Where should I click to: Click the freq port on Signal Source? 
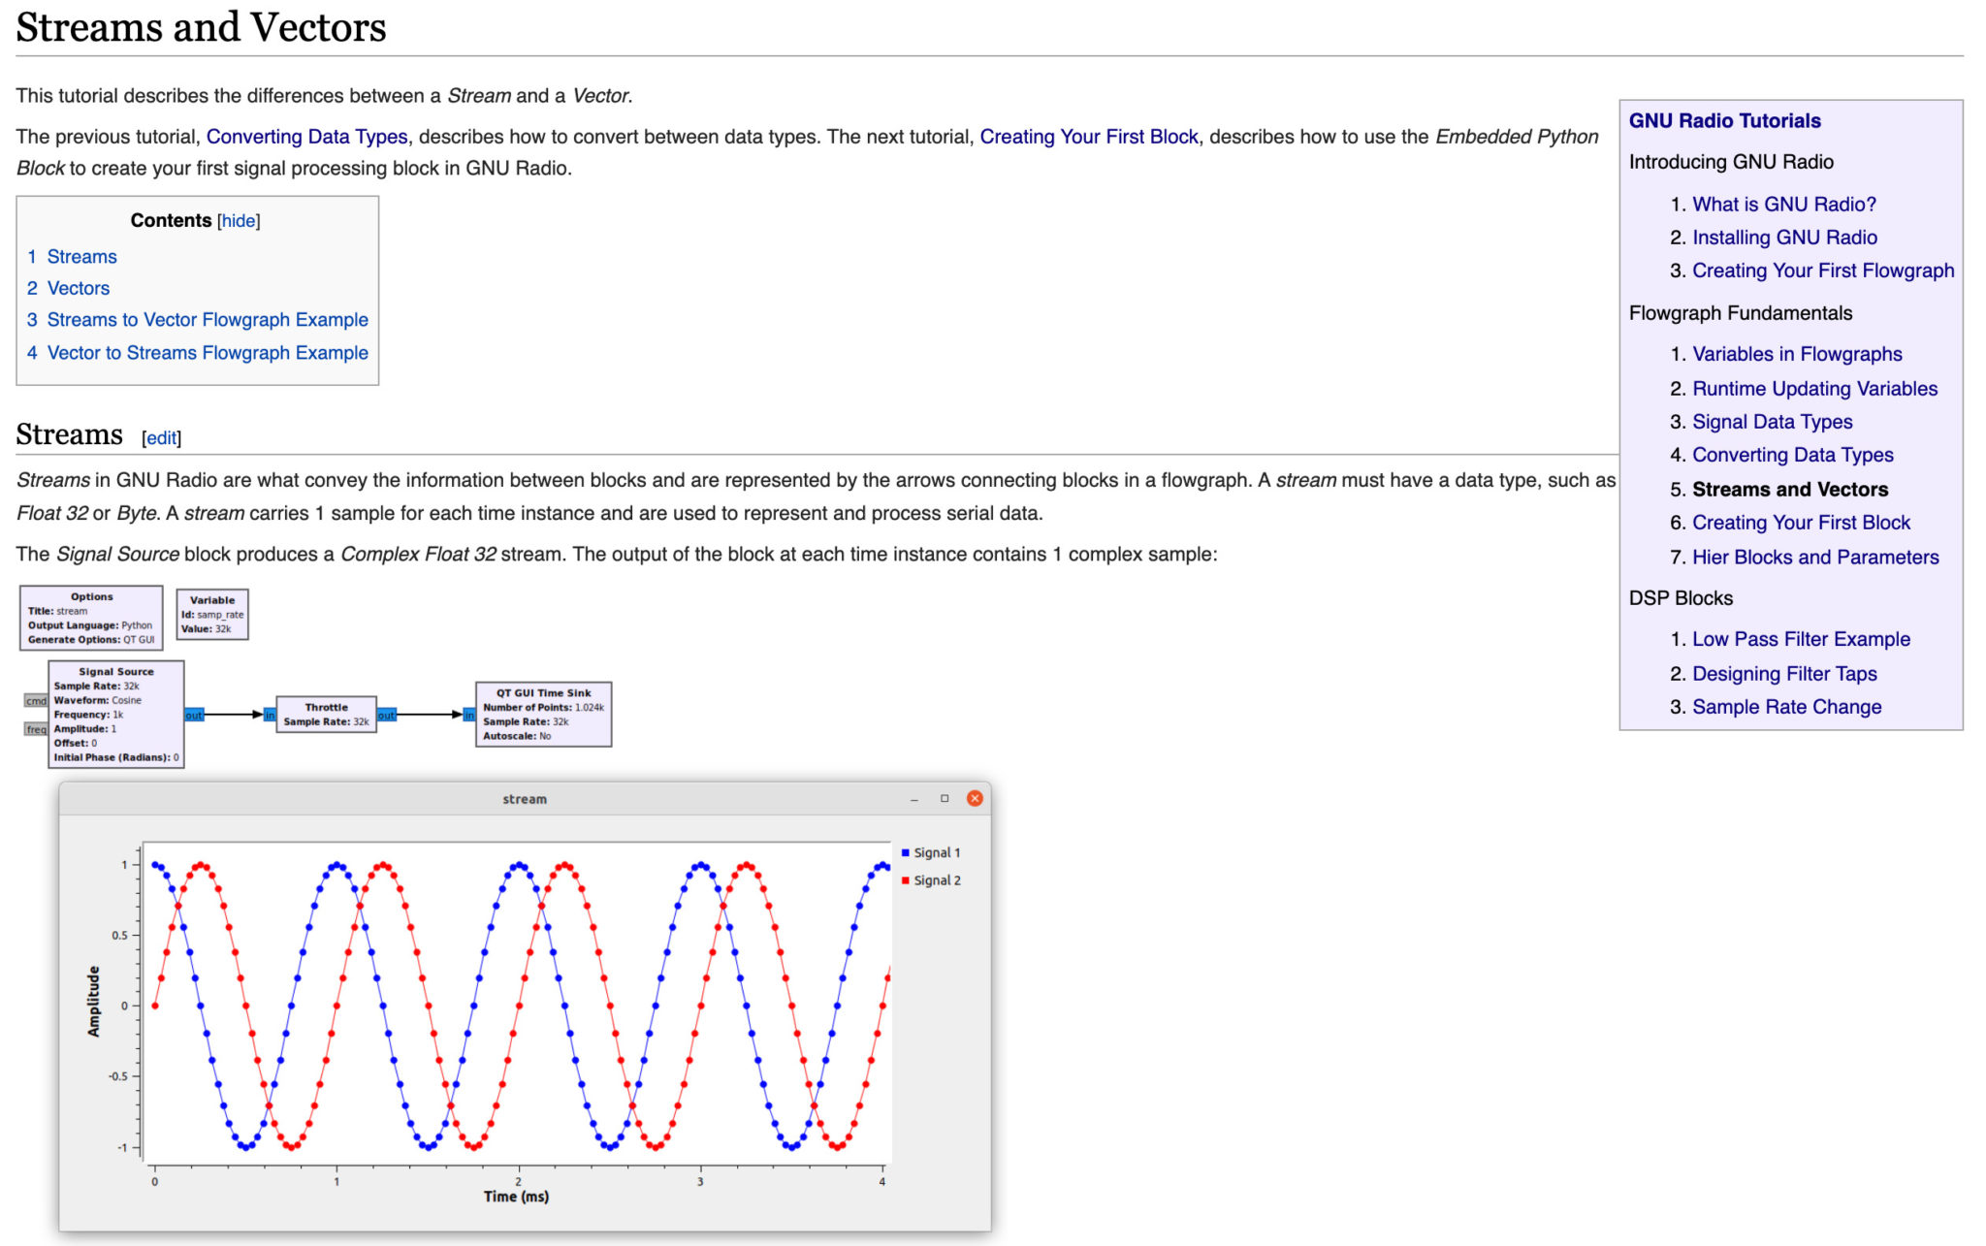pyautogui.click(x=35, y=729)
